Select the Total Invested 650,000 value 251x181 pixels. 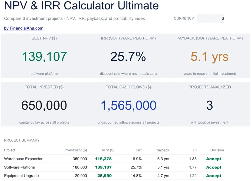coord(44,105)
